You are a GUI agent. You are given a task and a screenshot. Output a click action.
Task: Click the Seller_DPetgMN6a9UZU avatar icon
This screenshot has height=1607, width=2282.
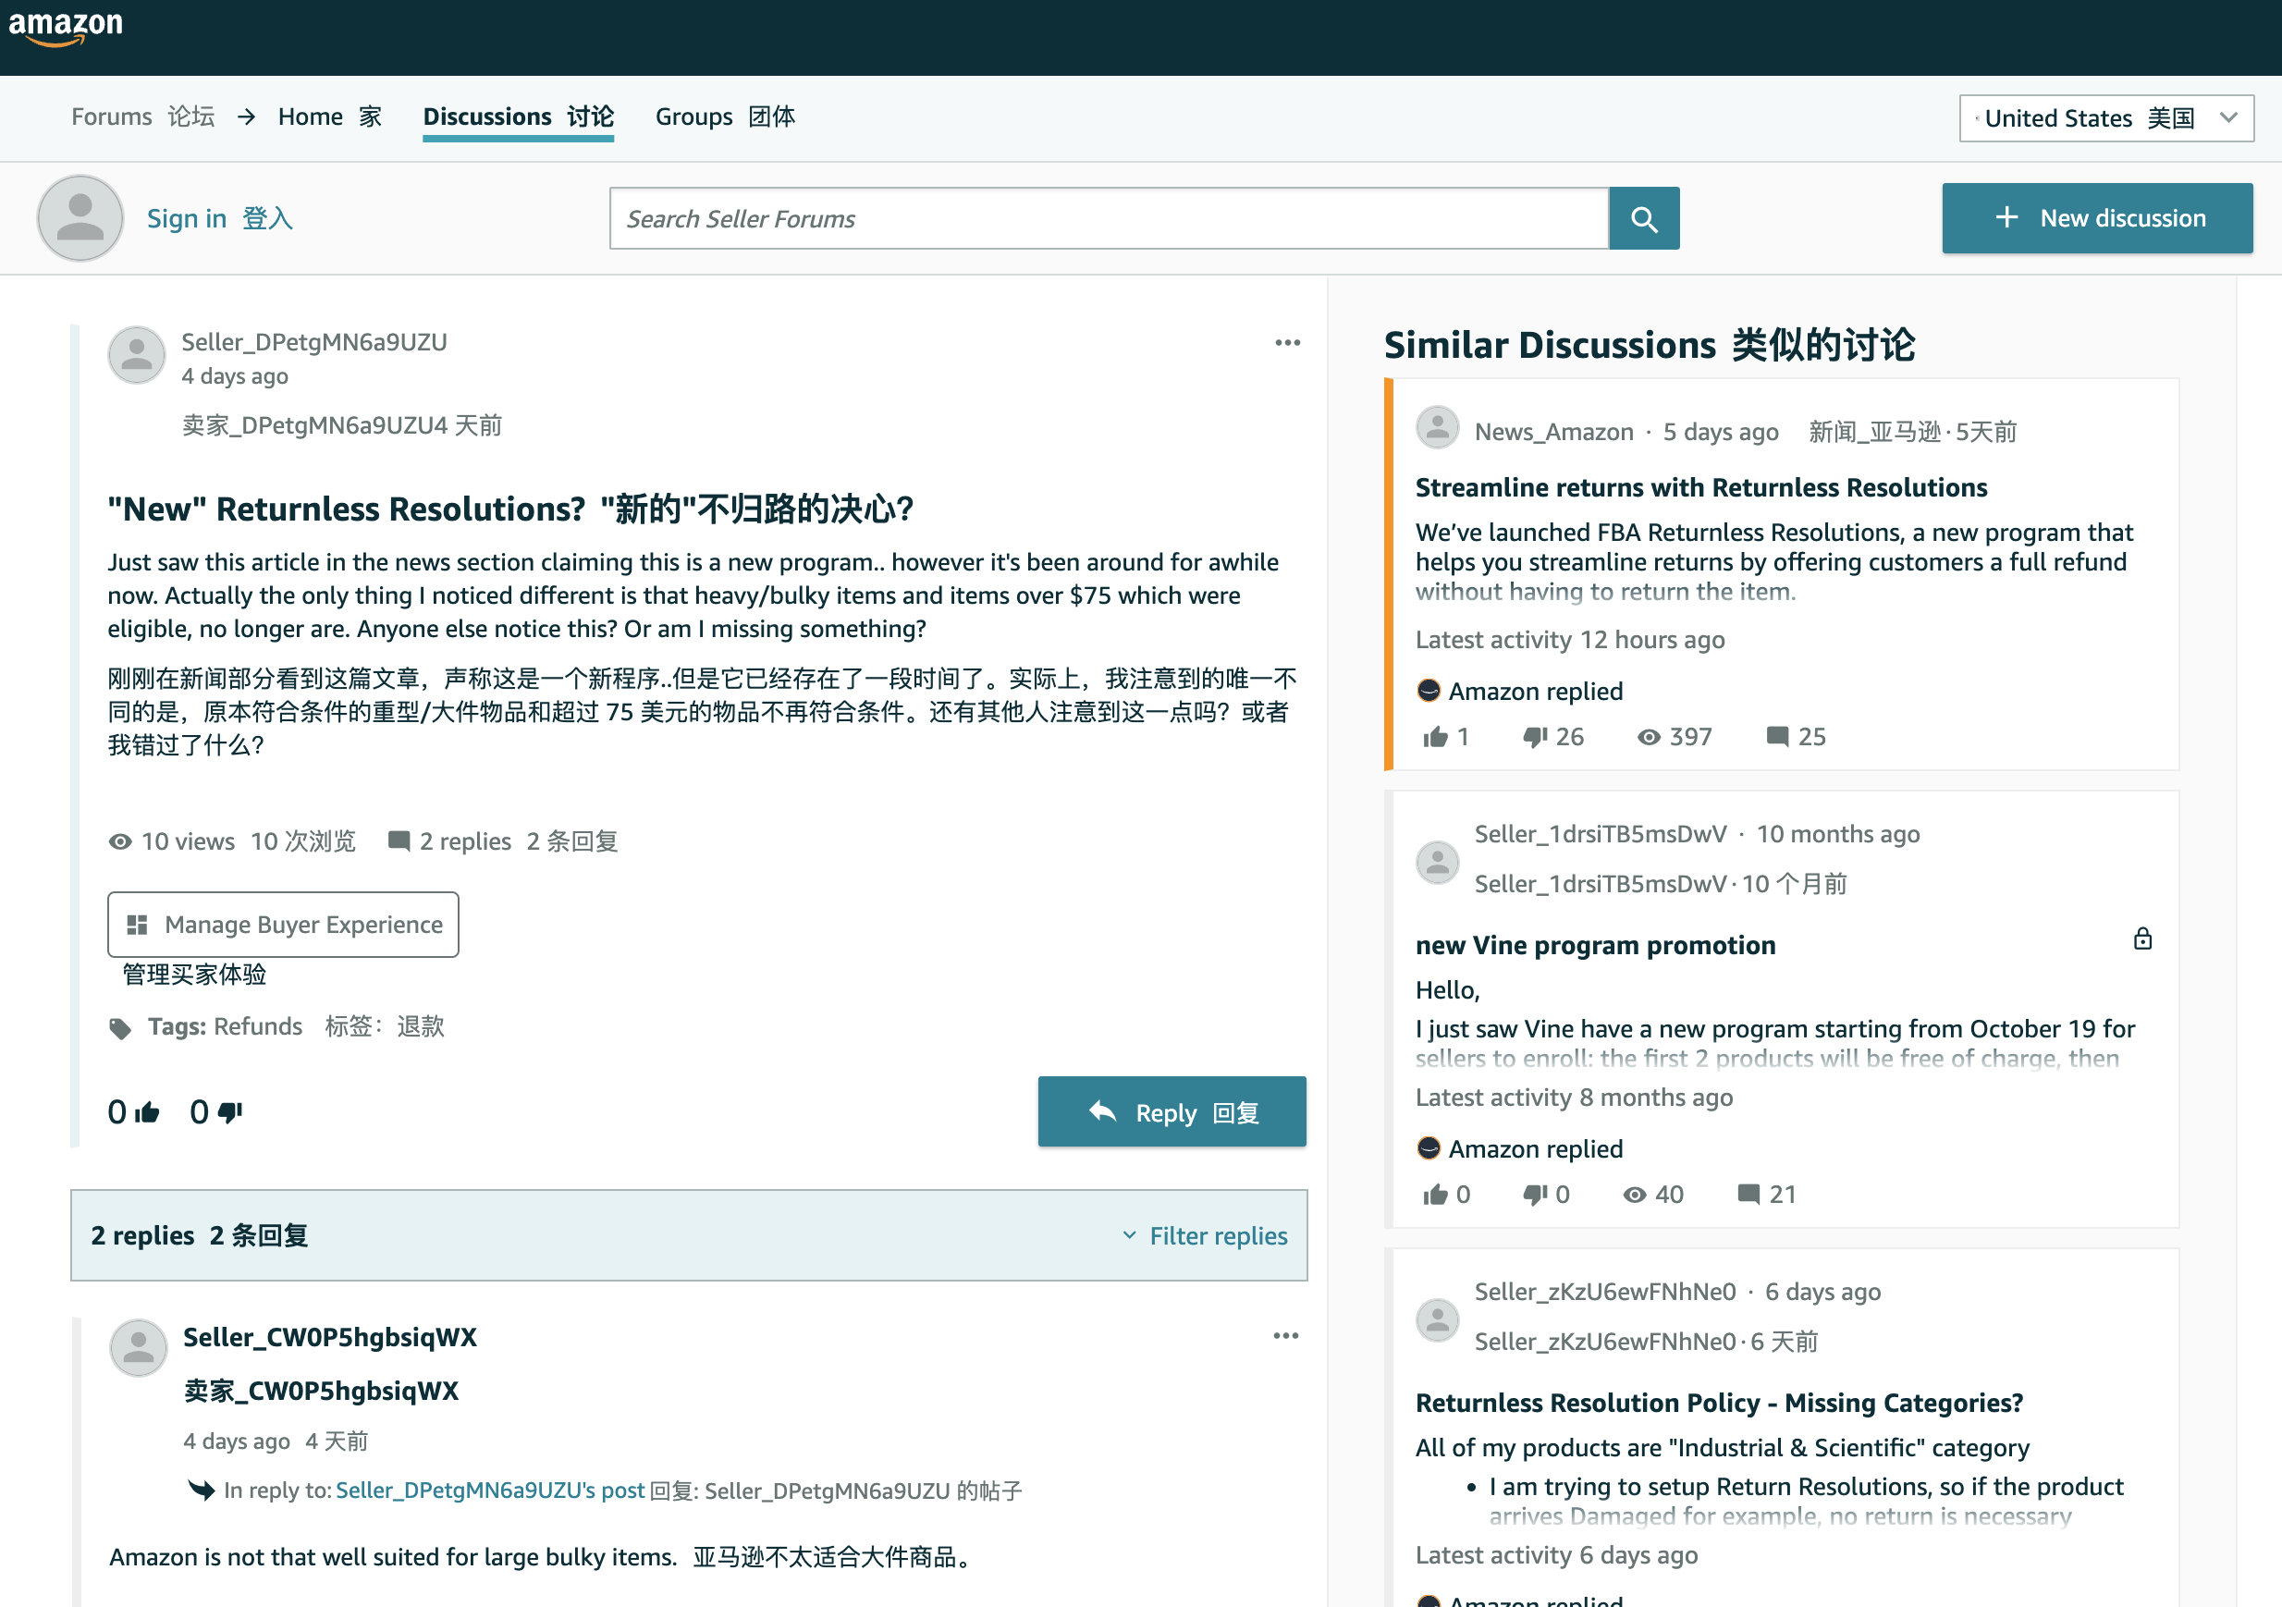[136, 355]
